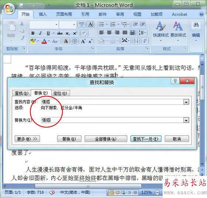Open the View (视图) tab
The height and width of the screenshot is (198, 207).
coord(137,14)
